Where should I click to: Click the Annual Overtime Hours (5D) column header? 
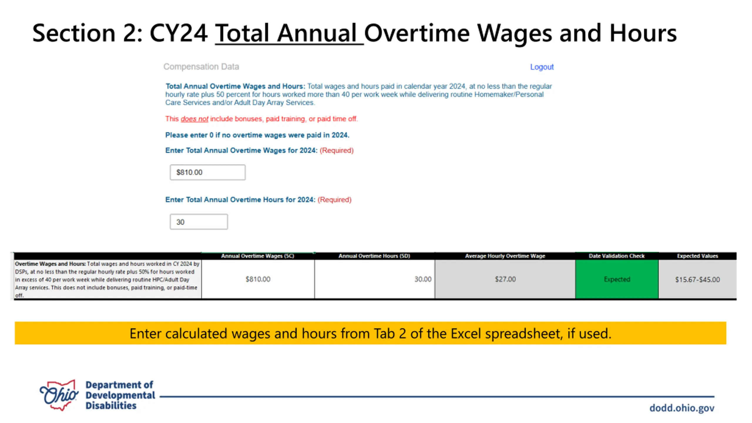tap(374, 256)
